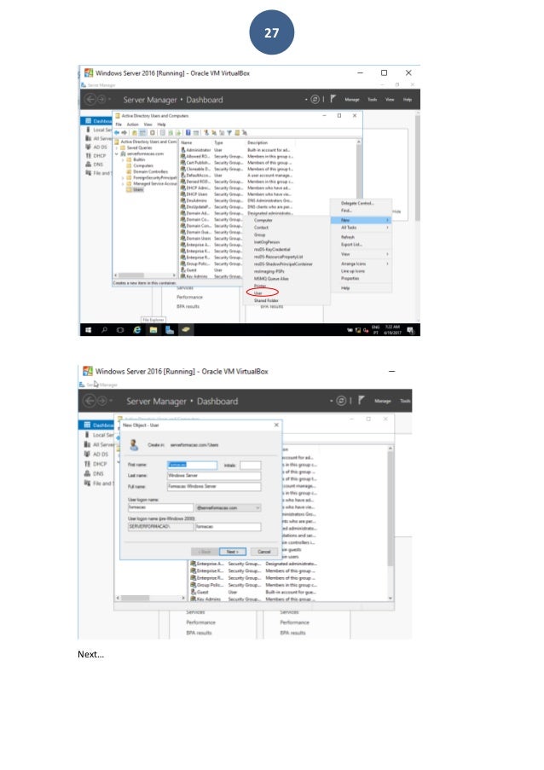
Task: Choose Shared Folder from the New submenu
Action: click(x=266, y=300)
